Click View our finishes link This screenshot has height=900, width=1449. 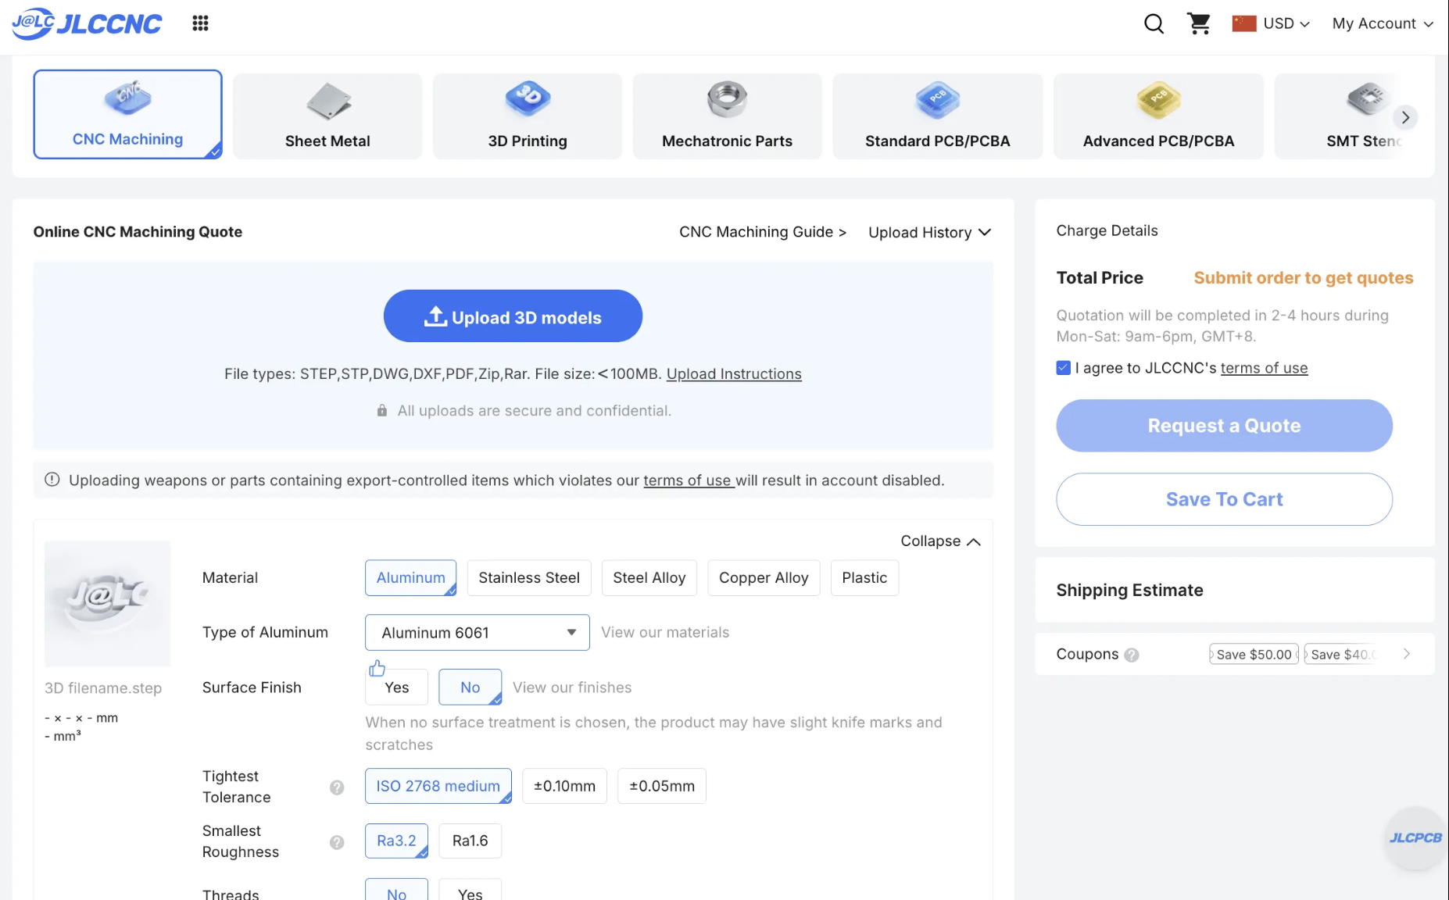tap(572, 687)
